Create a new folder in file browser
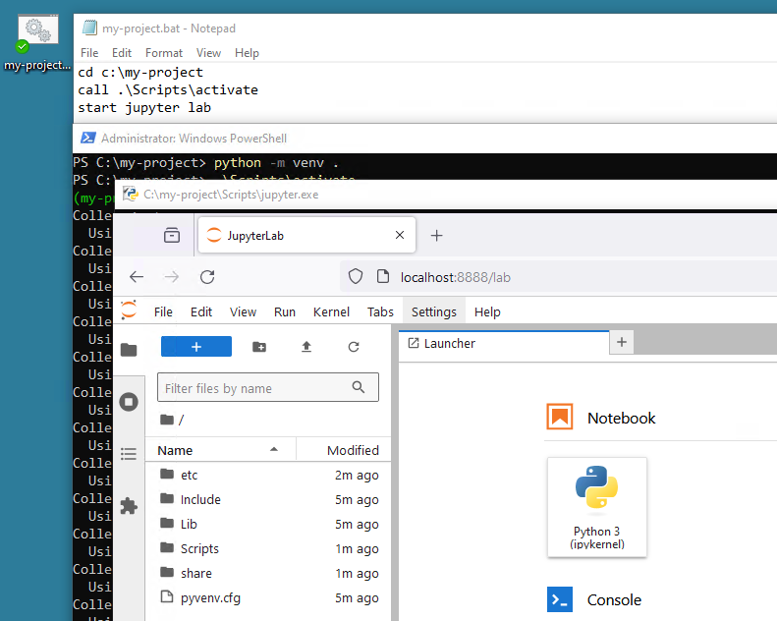The height and width of the screenshot is (621, 777). click(x=259, y=347)
